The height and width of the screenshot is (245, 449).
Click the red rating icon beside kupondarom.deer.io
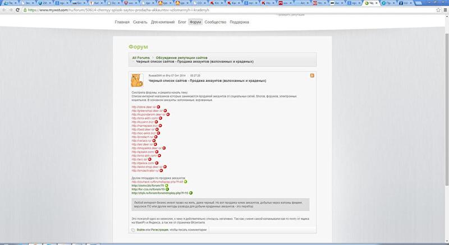click(x=168, y=114)
